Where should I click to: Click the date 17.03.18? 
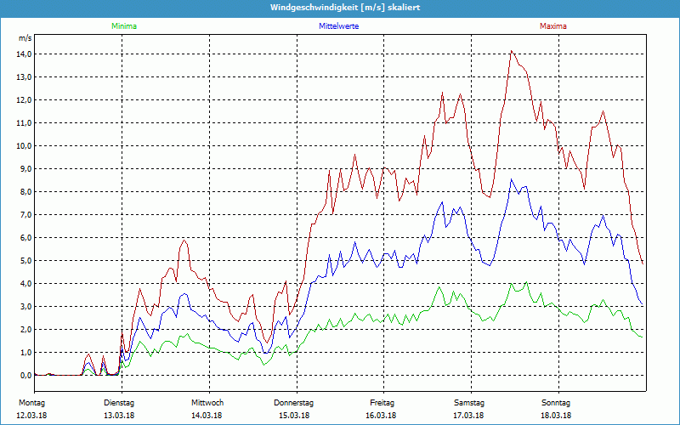pyautogui.click(x=468, y=416)
